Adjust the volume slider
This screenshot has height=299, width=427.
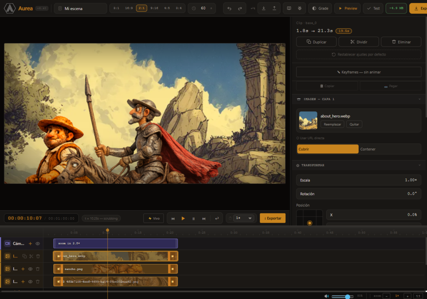tap(342, 296)
